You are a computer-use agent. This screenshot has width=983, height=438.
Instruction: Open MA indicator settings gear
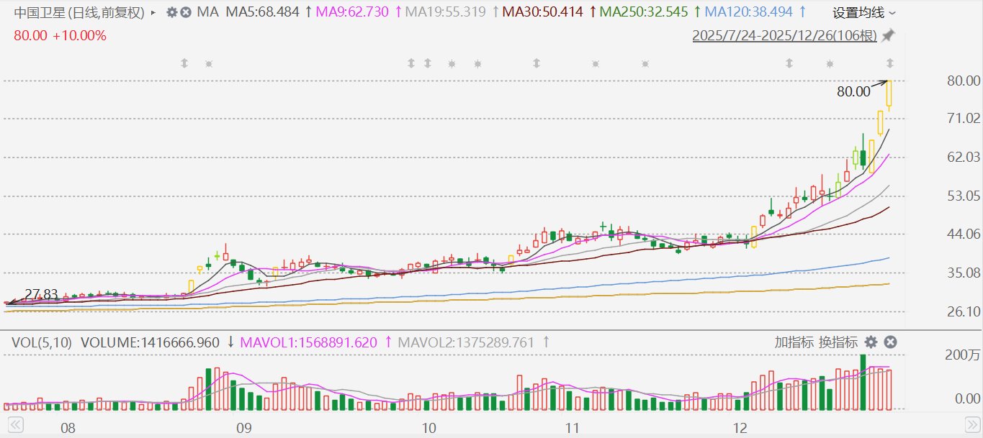click(x=171, y=12)
